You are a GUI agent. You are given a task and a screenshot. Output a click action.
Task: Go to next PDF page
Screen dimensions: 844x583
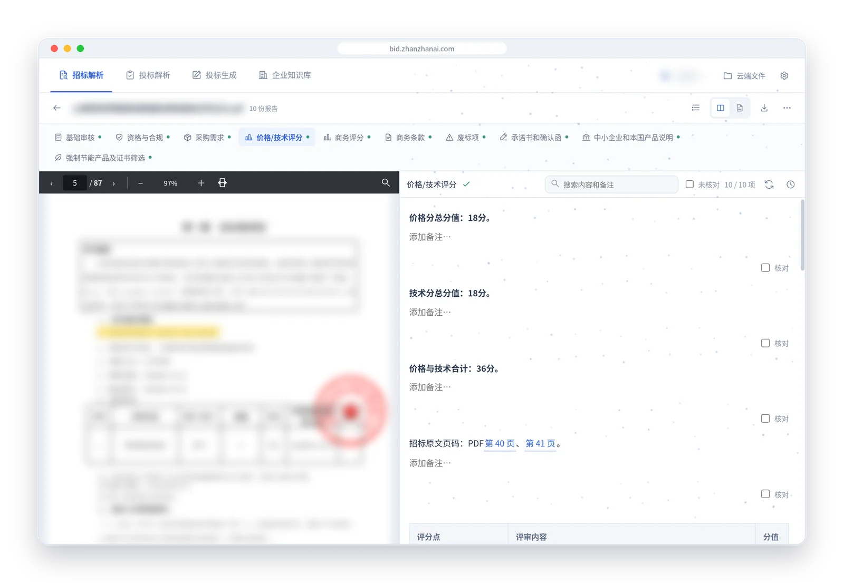[113, 183]
